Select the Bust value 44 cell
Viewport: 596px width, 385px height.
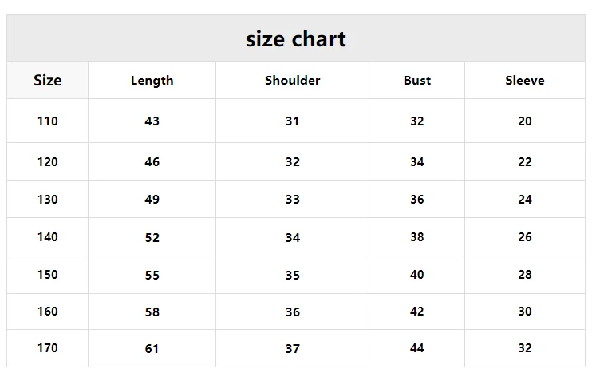(x=417, y=348)
